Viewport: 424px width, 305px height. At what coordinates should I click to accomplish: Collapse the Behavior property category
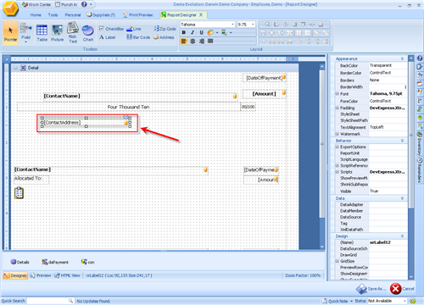coord(402,141)
